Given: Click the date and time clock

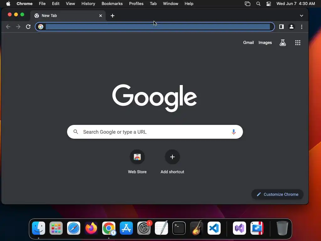Looking at the screenshot, I should tap(296, 4).
